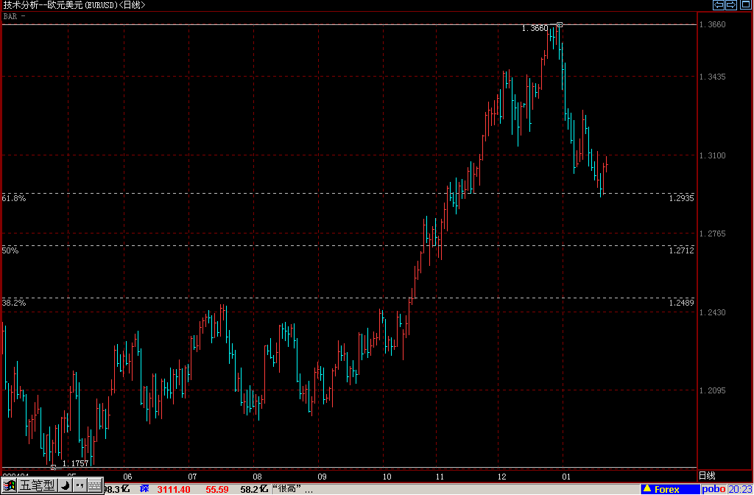Click the 1.2712 retracement price label
Viewport: 754px width, 495px height.
tap(681, 250)
